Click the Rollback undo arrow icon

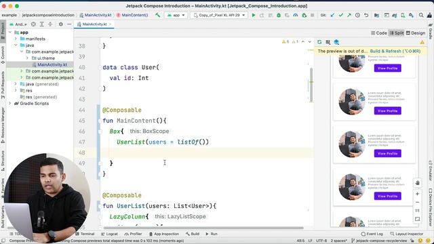pyautogui.click(x=366, y=15)
